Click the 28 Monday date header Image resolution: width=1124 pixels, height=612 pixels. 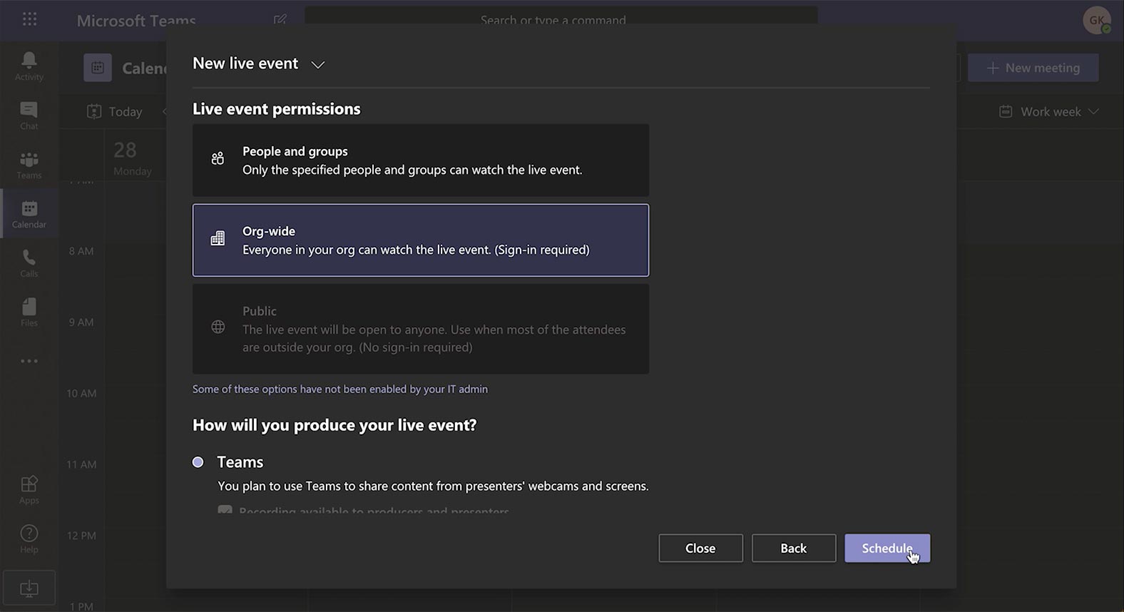pos(133,158)
